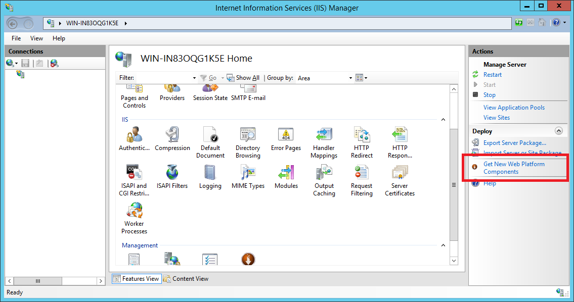
Task: Click Get New Web Platform Components link
Action: click(514, 168)
